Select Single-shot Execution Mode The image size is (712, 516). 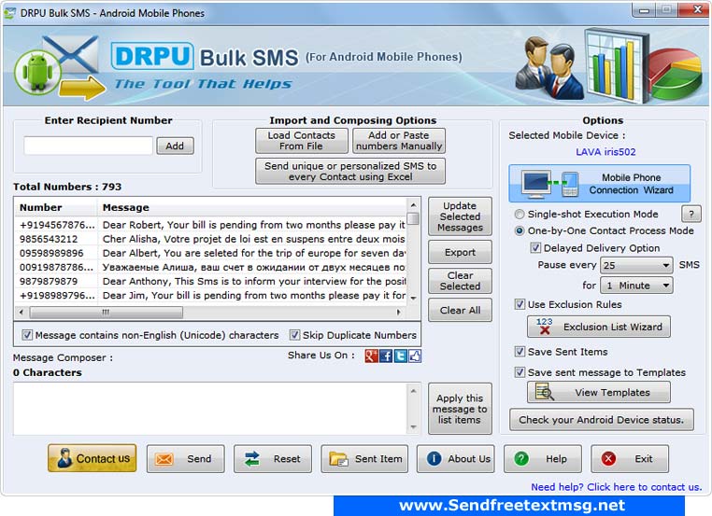click(519, 214)
